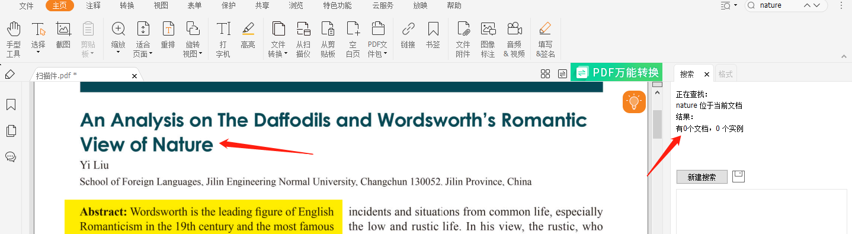Click the orange lightbulb tips icon
The width and height of the screenshot is (852, 234).
coord(634,102)
